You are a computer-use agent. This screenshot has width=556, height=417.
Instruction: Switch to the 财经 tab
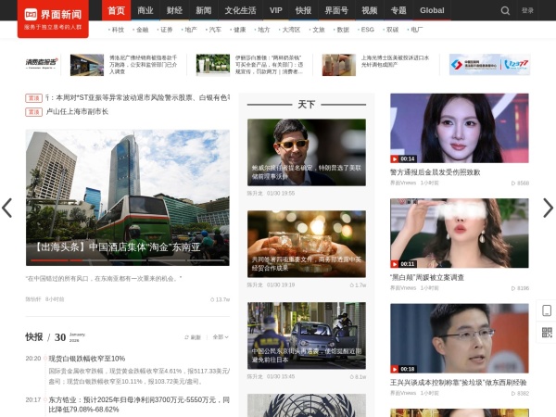pyautogui.click(x=174, y=10)
